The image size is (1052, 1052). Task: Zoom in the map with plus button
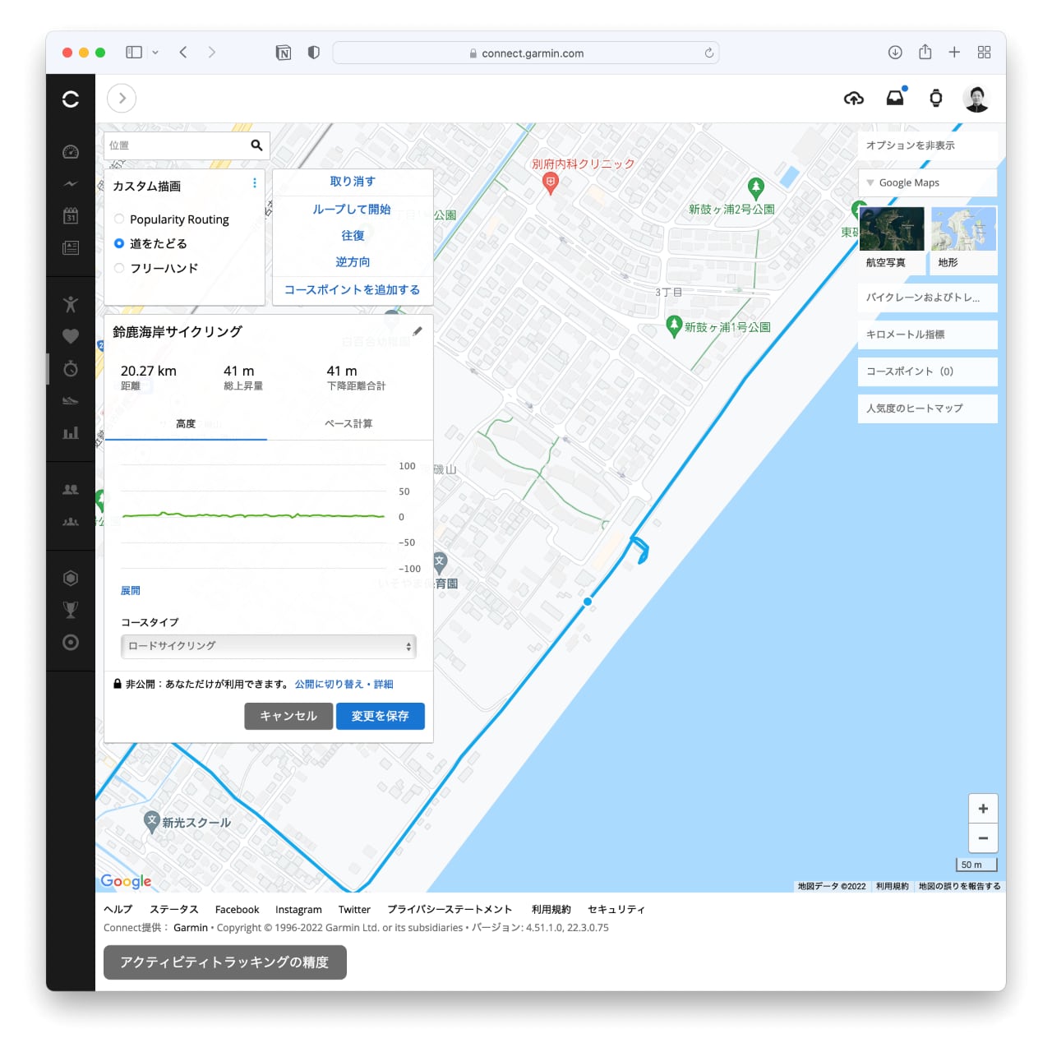click(983, 809)
